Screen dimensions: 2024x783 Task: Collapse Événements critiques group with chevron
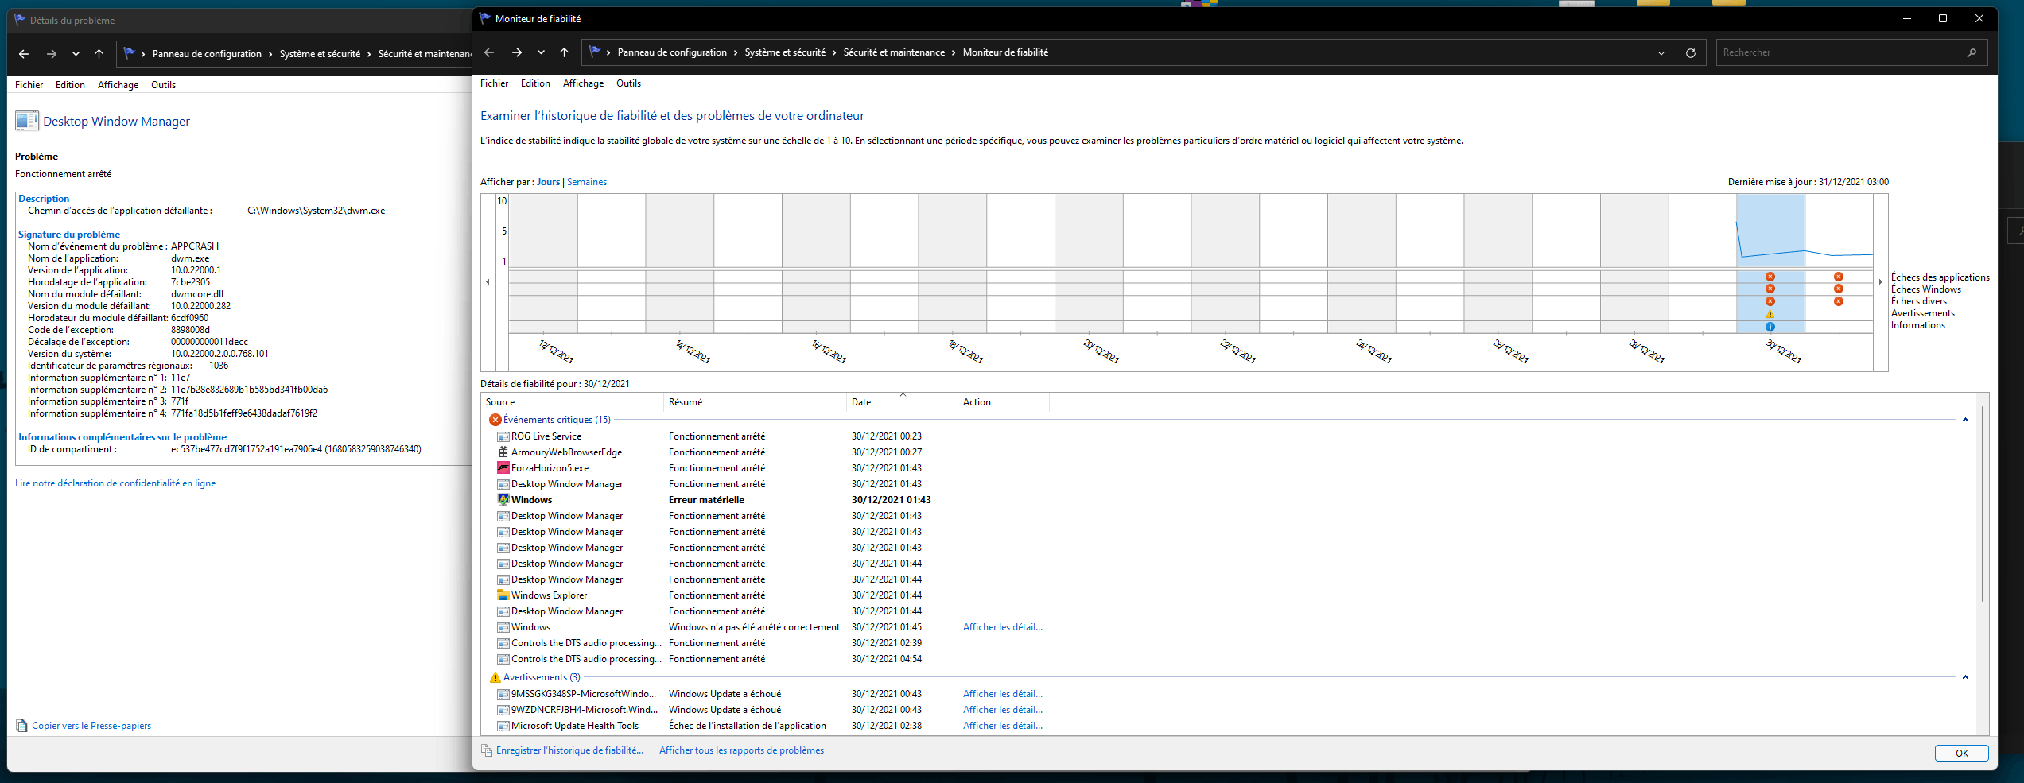[1965, 420]
